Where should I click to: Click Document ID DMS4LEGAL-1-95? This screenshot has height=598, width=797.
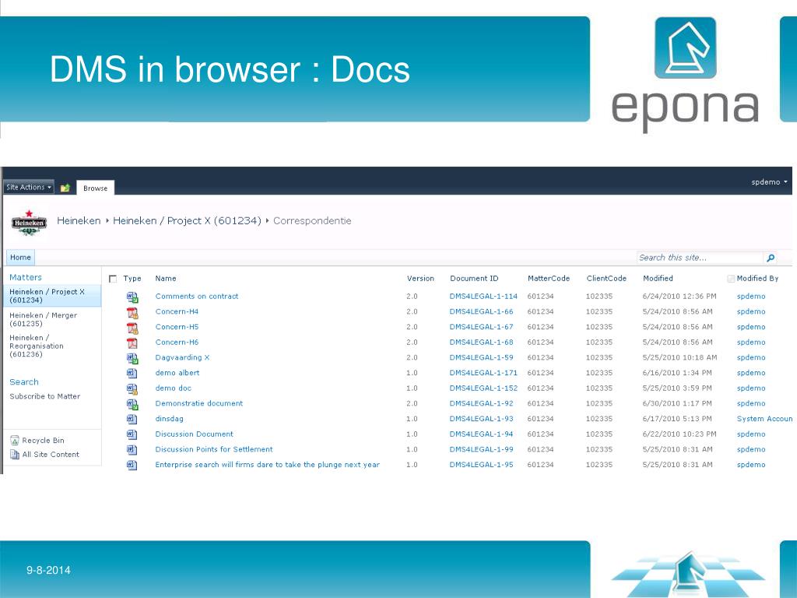point(481,465)
